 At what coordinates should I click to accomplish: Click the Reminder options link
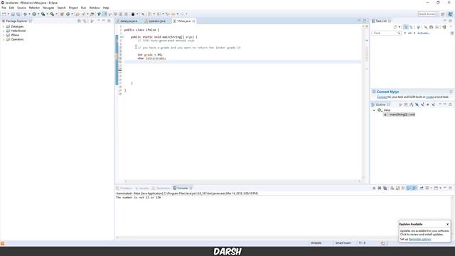point(420,239)
